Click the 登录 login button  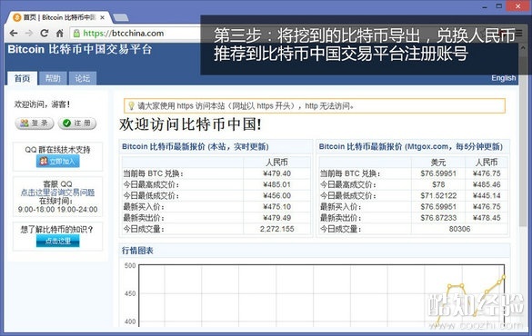coord(35,124)
